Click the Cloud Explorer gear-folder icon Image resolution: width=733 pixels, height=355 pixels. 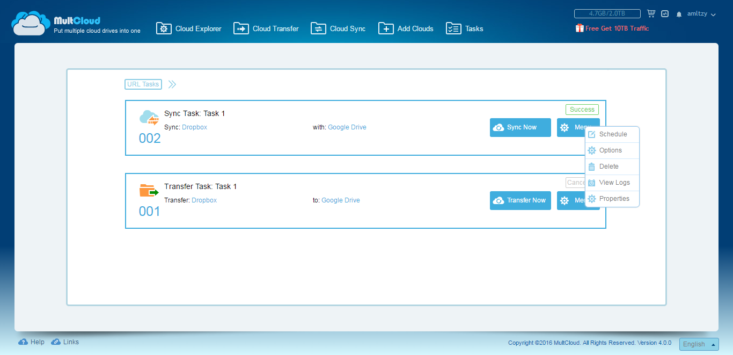164,28
